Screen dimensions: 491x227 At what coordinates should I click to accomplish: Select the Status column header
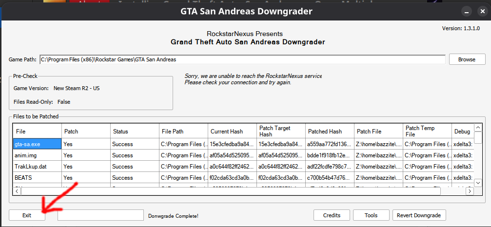(x=135, y=132)
